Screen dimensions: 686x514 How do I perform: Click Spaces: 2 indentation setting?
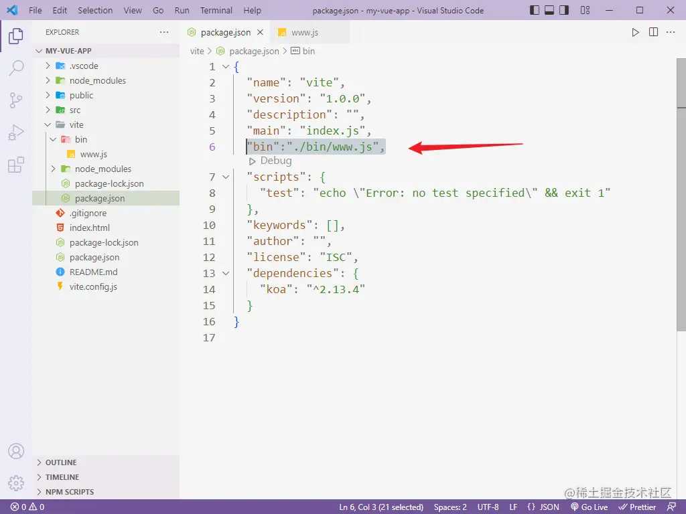[450, 507]
